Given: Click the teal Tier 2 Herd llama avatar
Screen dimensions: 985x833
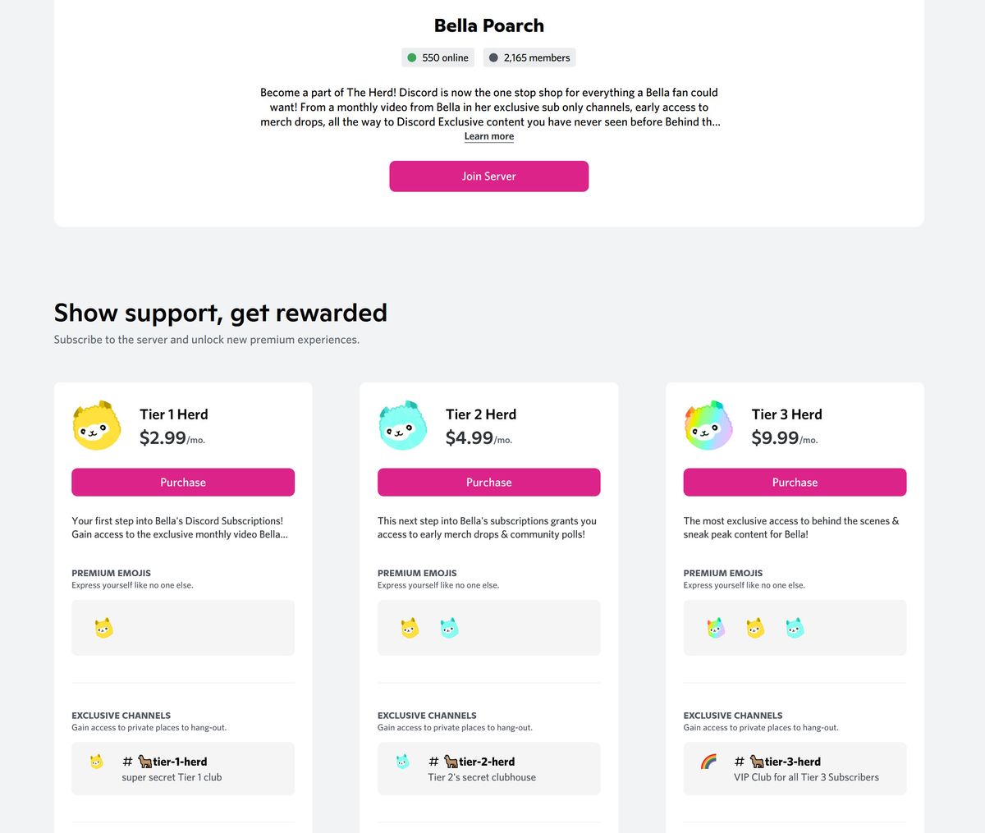Looking at the screenshot, I should coord(402,425).
